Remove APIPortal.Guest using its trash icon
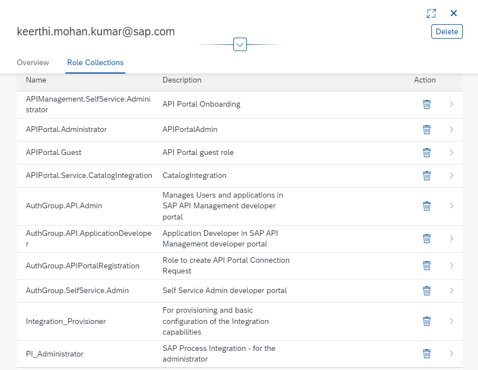Image resolution: width=478 pixels, height=370 pixels. coord(427,153)
